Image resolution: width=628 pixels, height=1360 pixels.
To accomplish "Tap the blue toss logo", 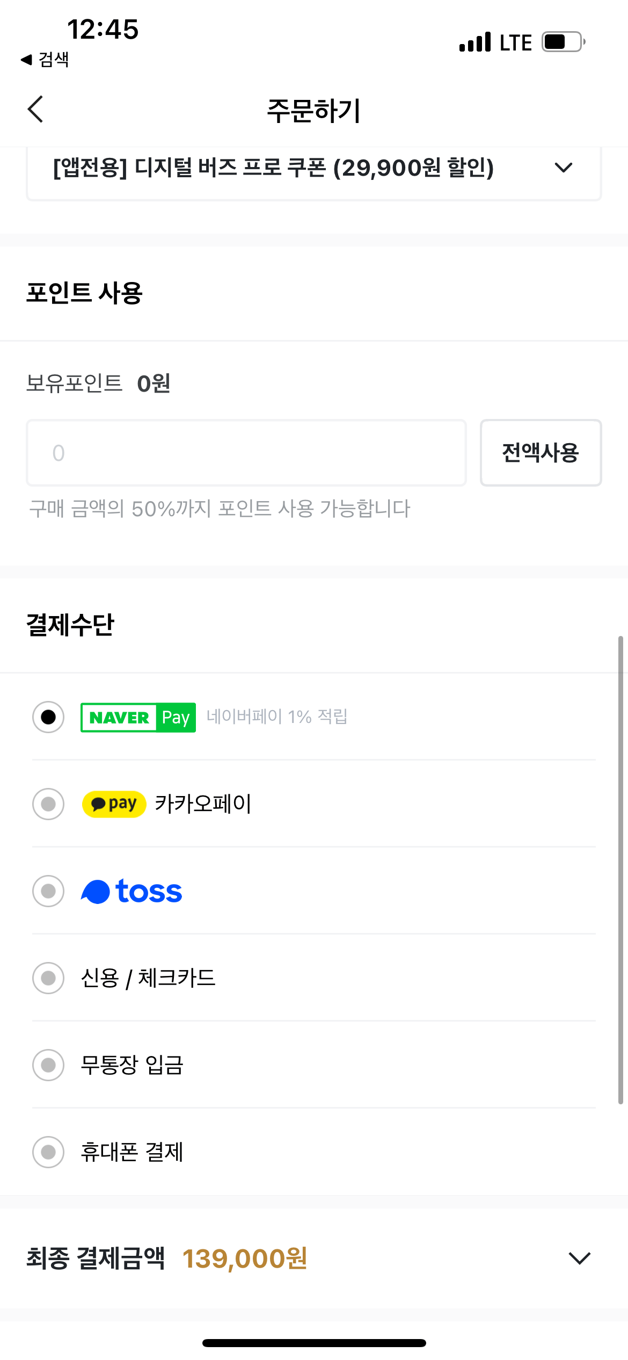I will point(132,891).
